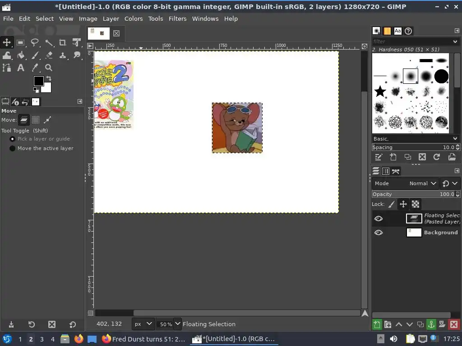The image size is (462, 346).
Task: Reset colors to default black and white
Action: tap(36, 90)
